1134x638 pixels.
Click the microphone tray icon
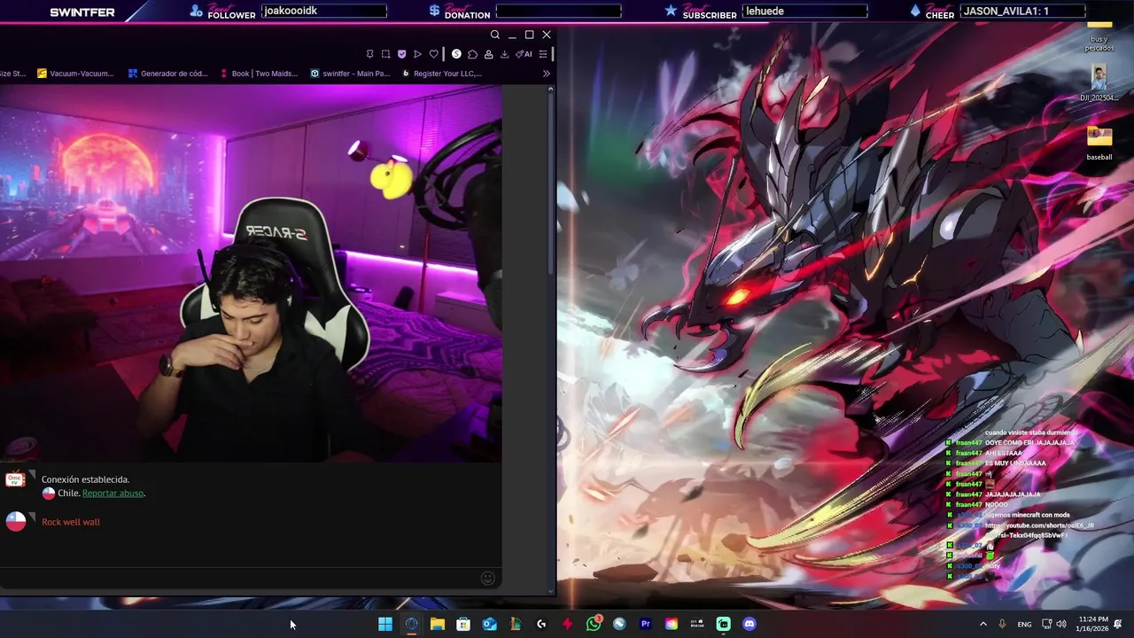pyautogui.click(x=1002, y=624)
